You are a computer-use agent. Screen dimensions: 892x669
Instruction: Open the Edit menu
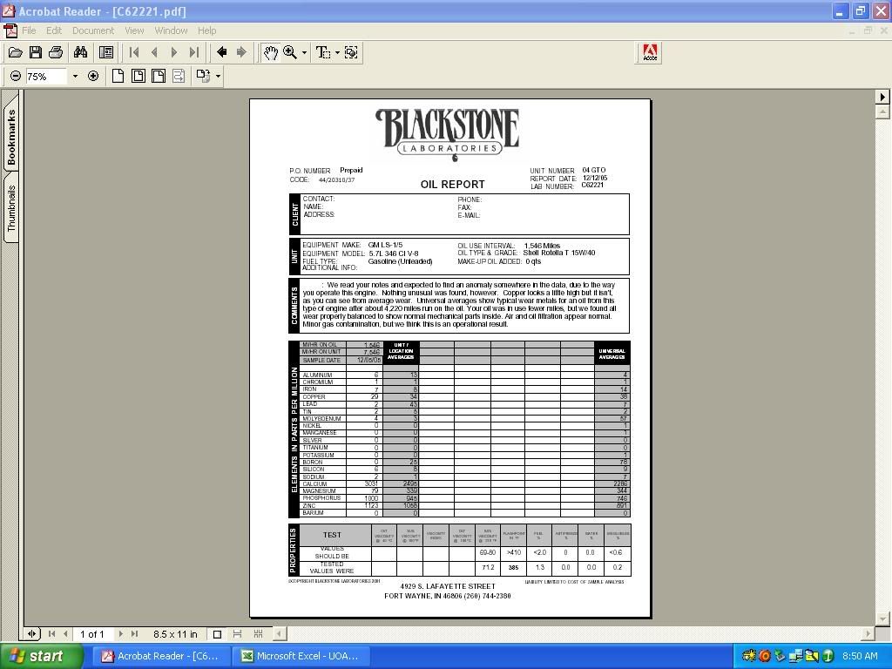(x=54, y=30)
